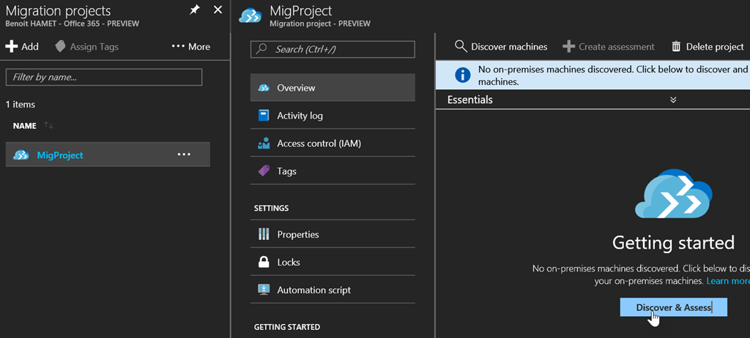Sort list by NAME column arrows
The image size is (750, 338).
pyautogui.click(x=49, y=125)
